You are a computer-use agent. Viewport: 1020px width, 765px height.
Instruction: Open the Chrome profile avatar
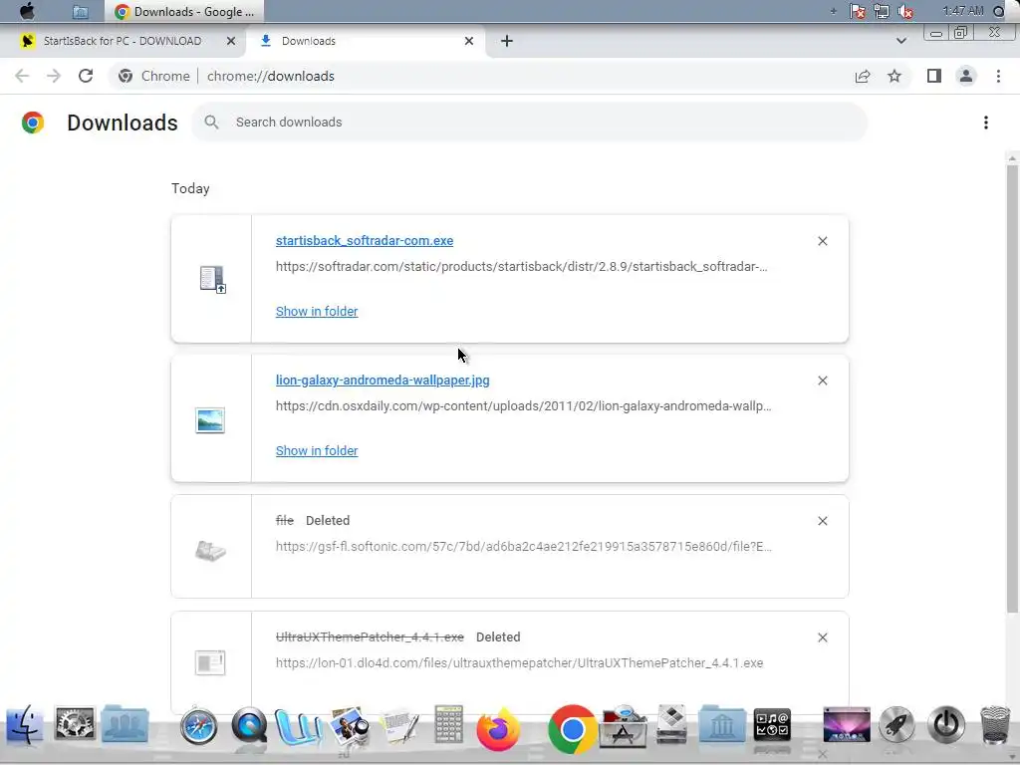click(966, 76)
